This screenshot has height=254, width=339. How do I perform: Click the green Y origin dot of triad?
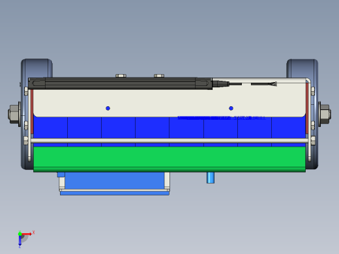coord(20,234)
